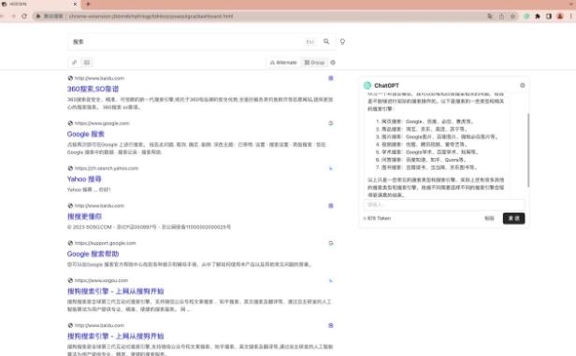
Task: Open the ChatGPT panel settings gear
Action: (x=523, y=85)
